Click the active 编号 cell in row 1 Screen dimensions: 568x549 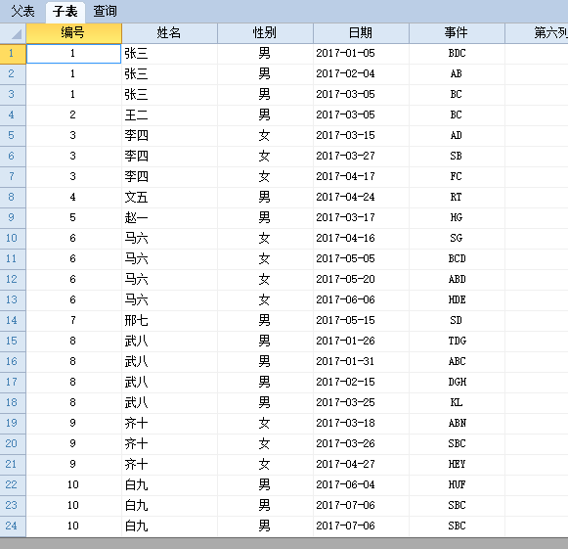point(73,54)
